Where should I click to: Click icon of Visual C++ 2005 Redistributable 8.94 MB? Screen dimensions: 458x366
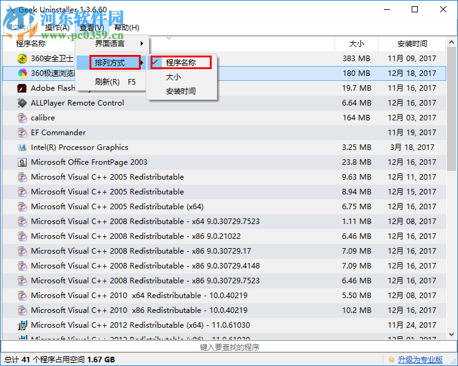(x=22, y=192)
